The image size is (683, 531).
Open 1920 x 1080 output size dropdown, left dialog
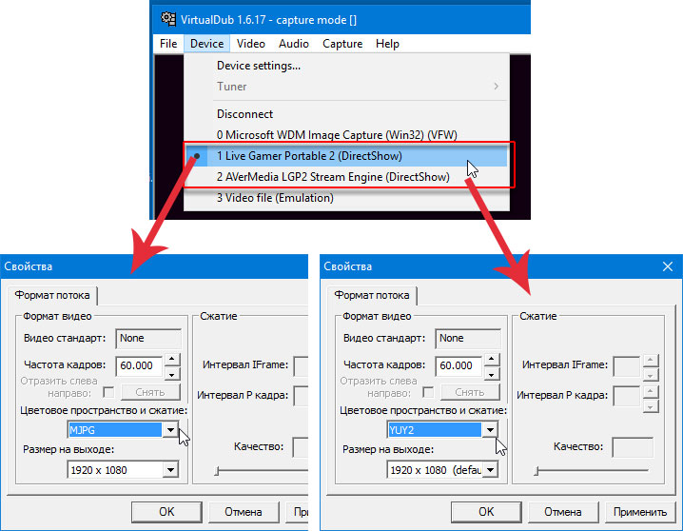(170, 470)
